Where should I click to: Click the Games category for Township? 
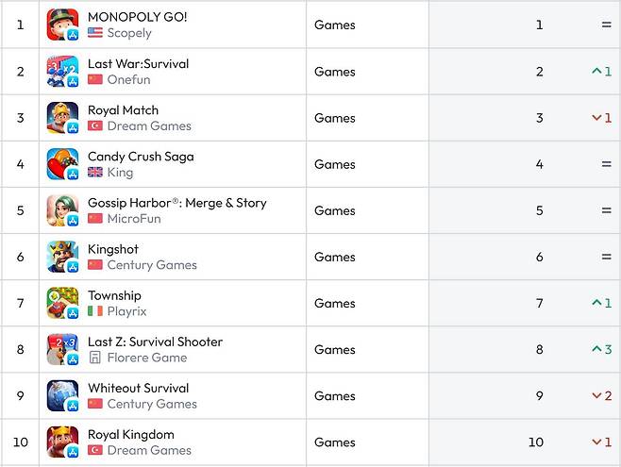click(334, 303)
